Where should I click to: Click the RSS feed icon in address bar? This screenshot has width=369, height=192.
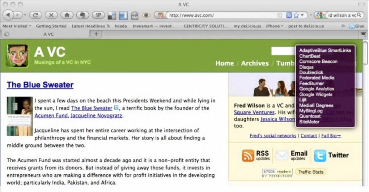(289, 15)
